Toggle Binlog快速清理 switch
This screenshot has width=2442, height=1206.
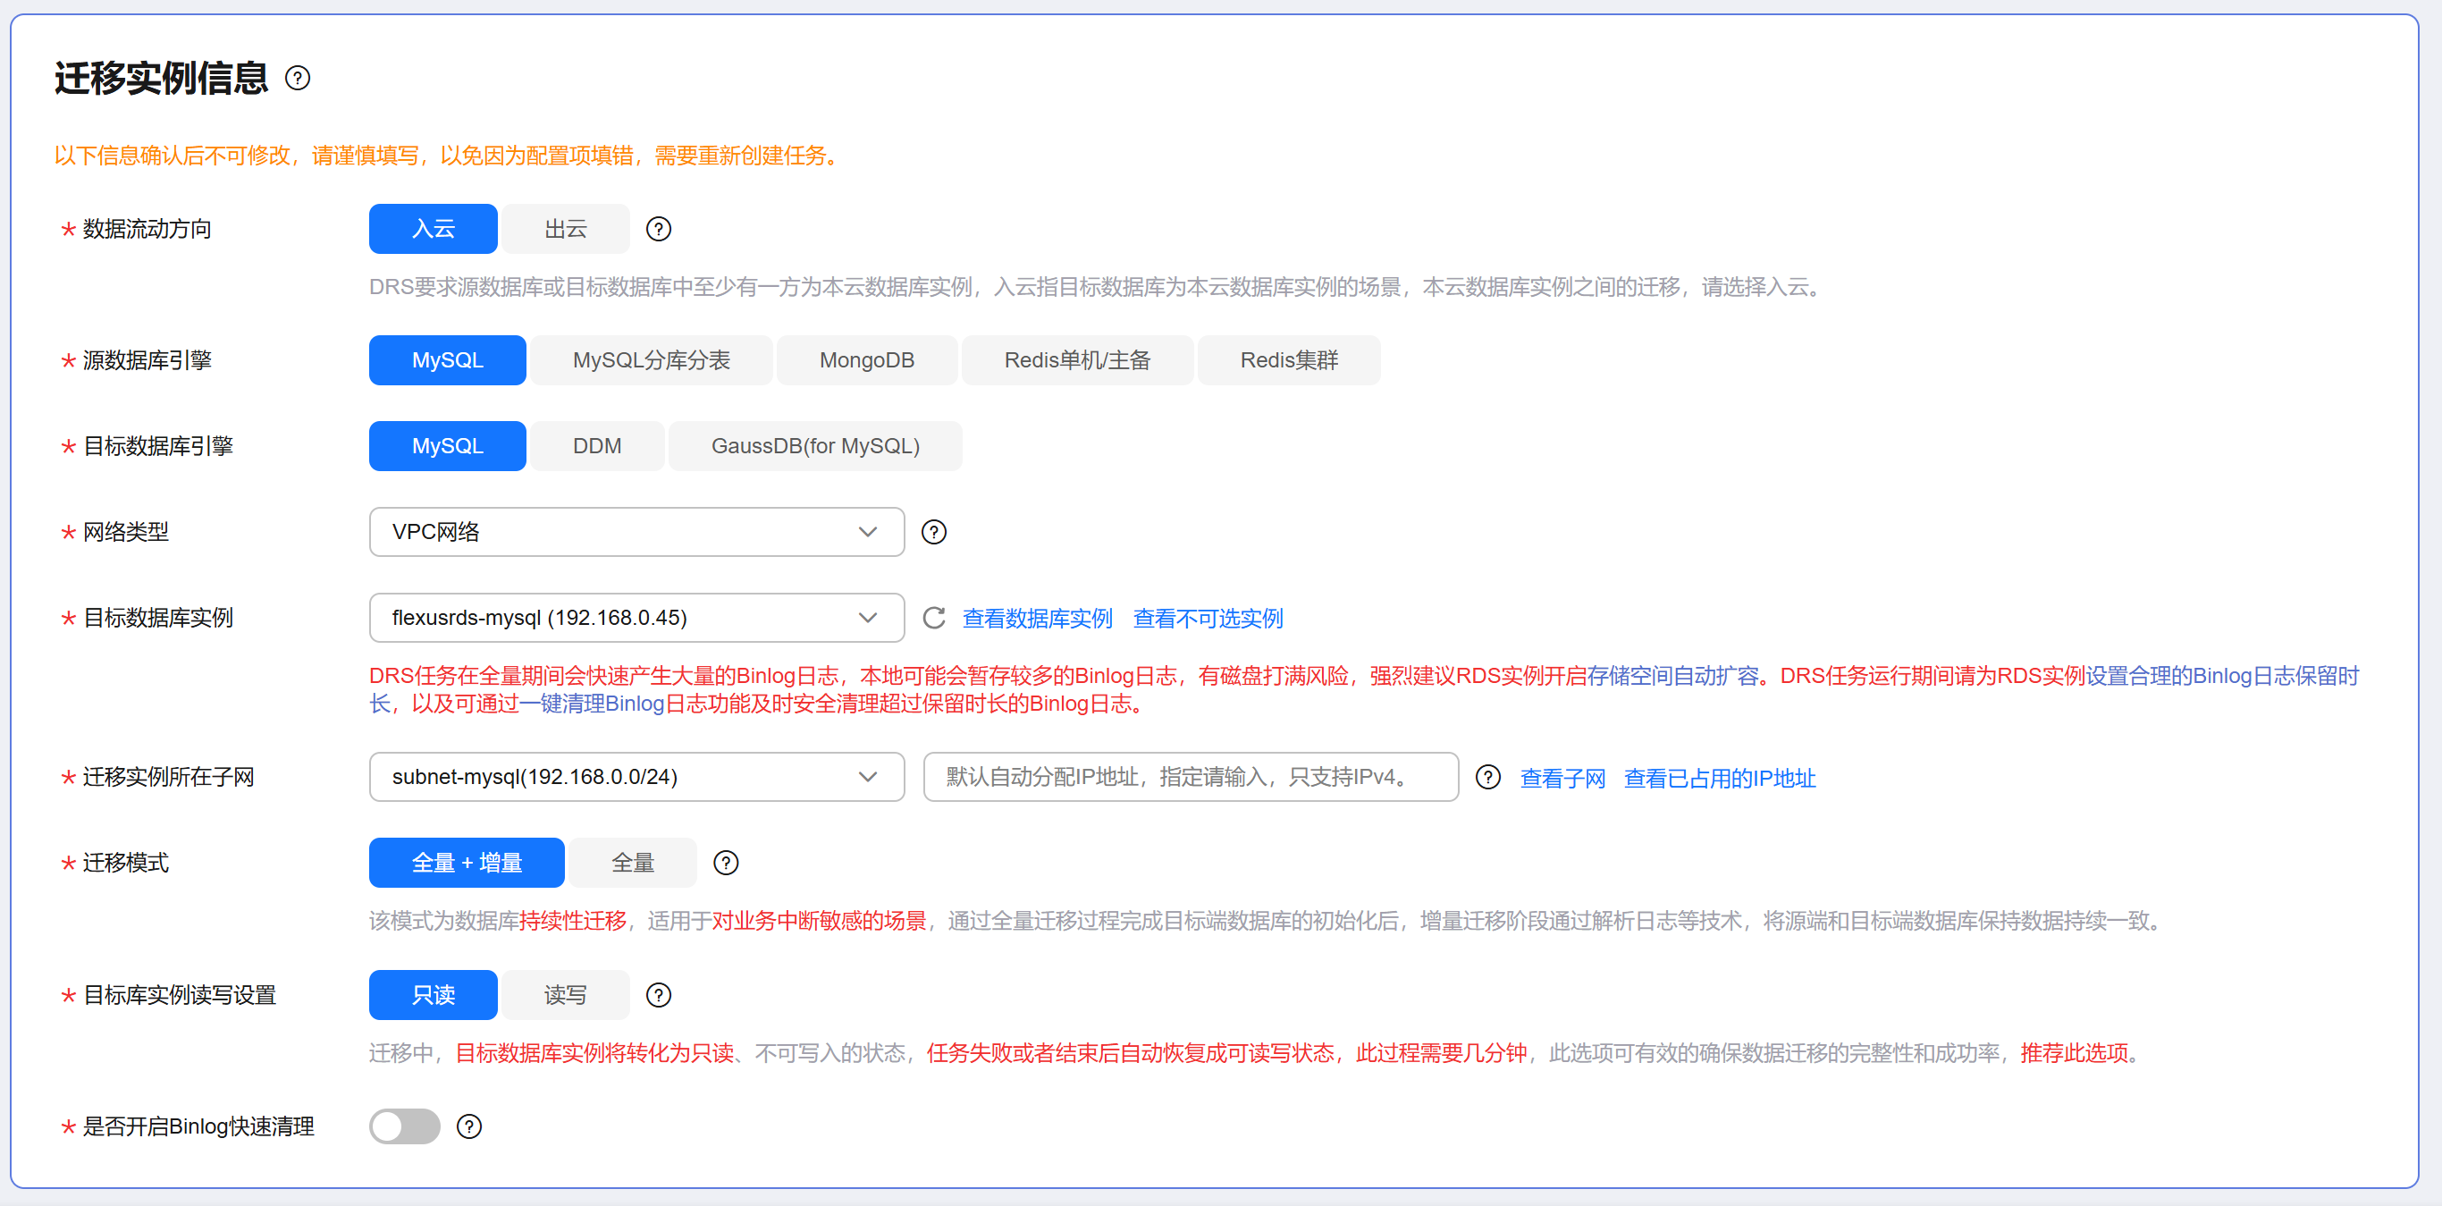(405, 1126)
